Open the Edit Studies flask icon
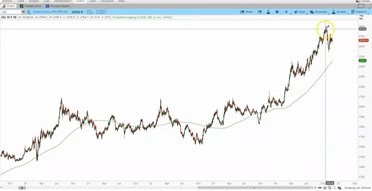Screen dimensions: 372x191 coord(268,12)
